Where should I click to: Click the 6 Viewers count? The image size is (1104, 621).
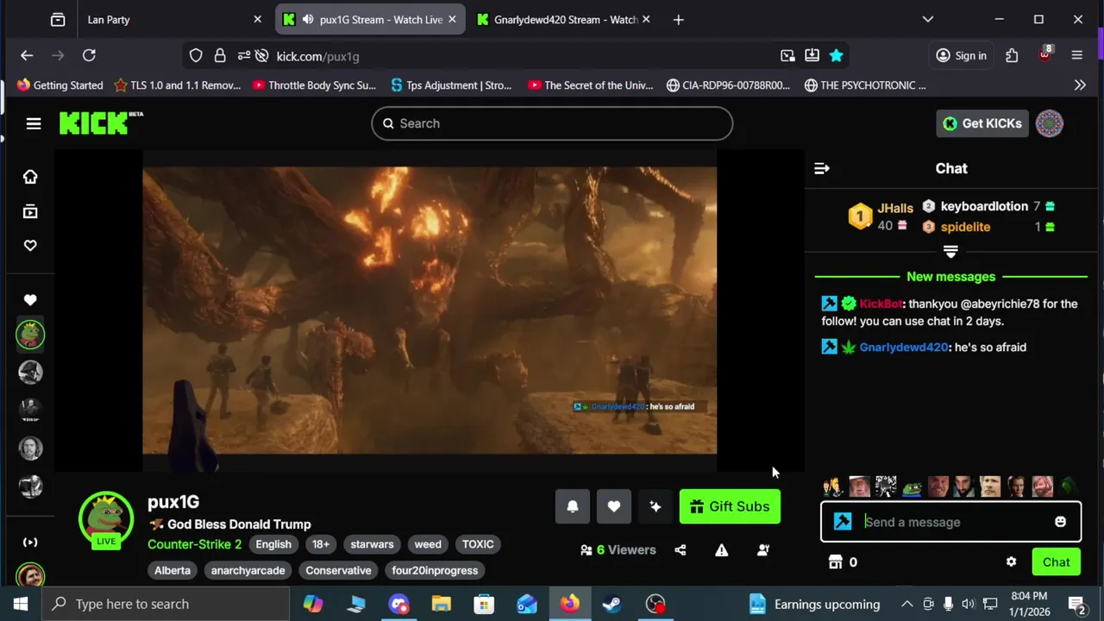point(618,550)
